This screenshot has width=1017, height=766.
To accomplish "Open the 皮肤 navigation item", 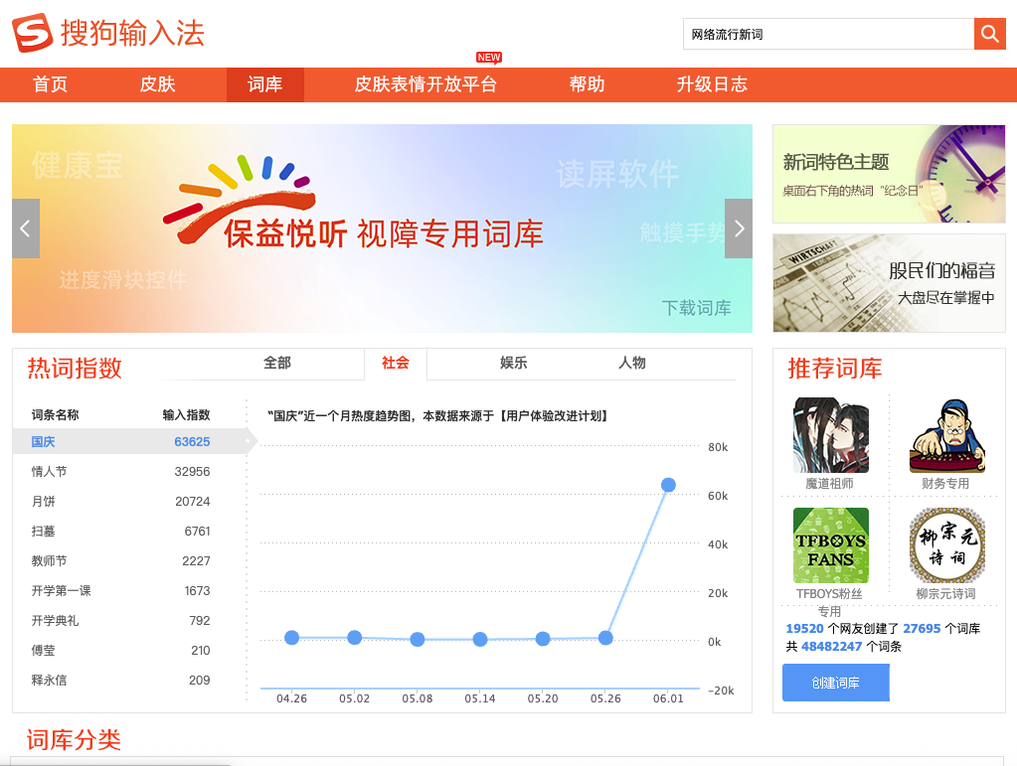I will pyautogui.click(x=158, y=84).
